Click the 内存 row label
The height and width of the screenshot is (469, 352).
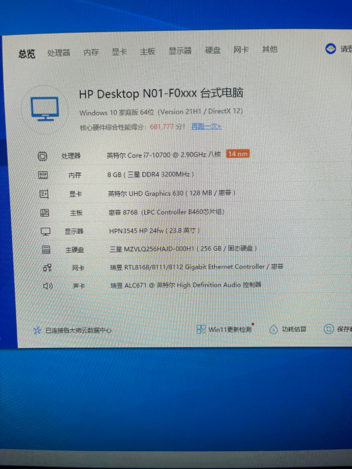coord(75,175)
